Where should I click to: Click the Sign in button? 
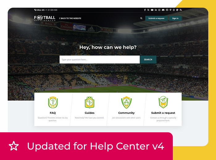[x=175, y=18]
